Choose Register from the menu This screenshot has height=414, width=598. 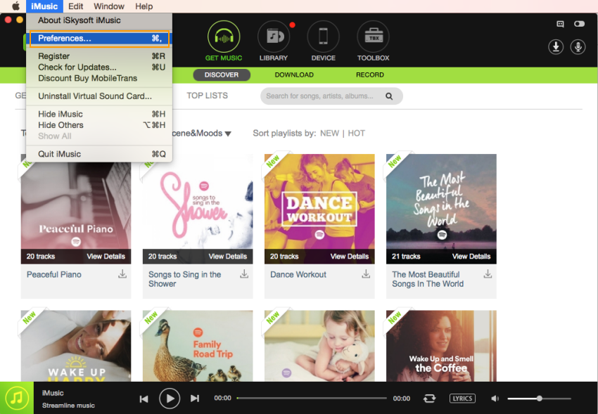pos(99,56)
